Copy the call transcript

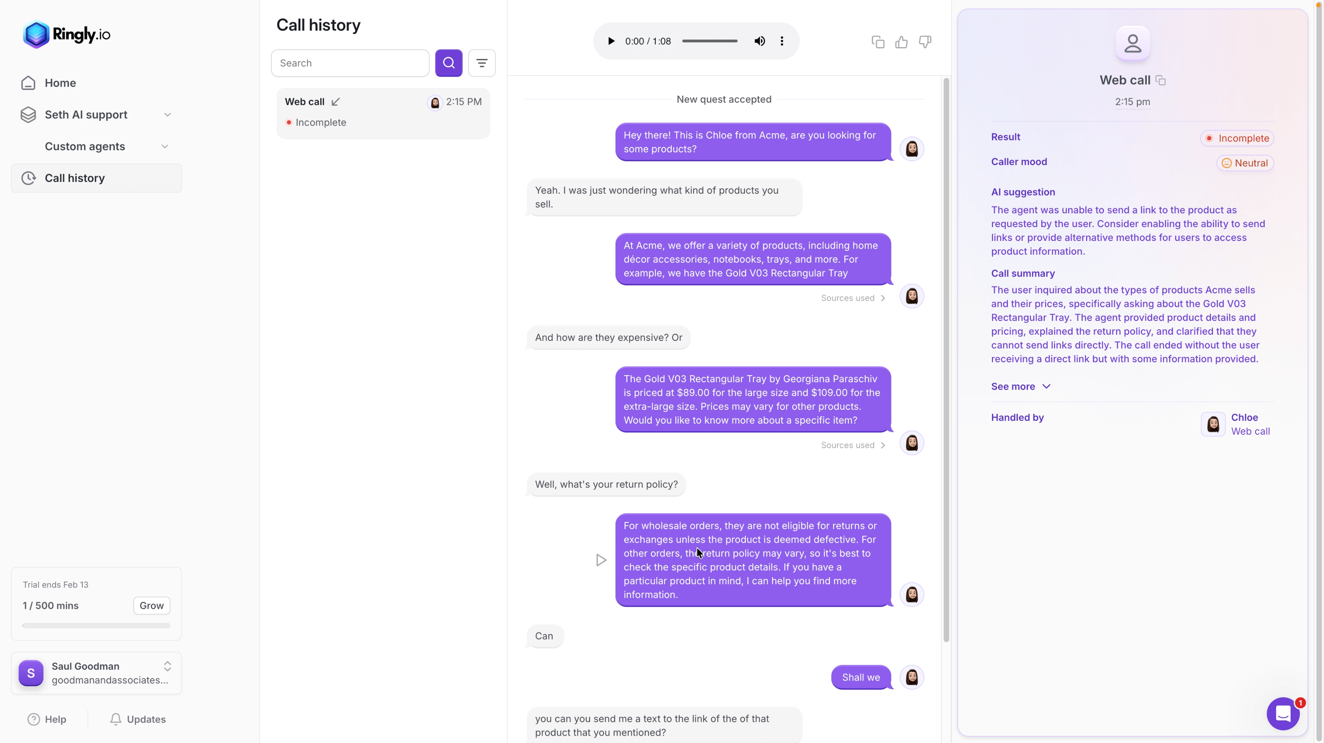(878, 42)
